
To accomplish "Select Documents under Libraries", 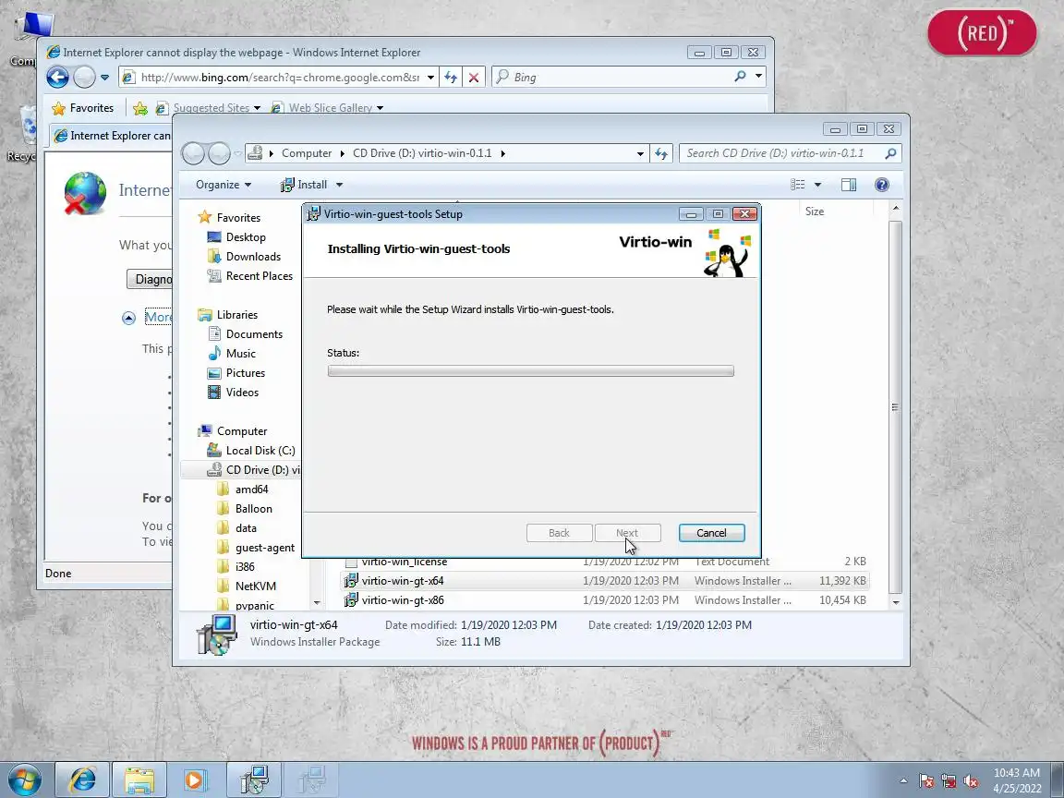I will [254, 333].
